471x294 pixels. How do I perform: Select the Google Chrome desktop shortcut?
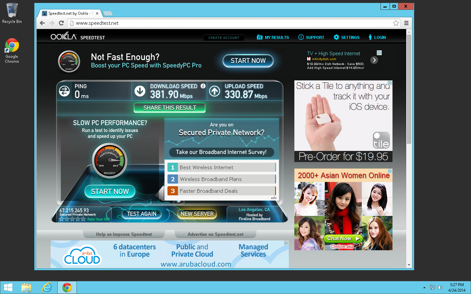pyautogui.click(x=12, y=51)
